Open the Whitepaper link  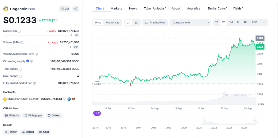33,116
